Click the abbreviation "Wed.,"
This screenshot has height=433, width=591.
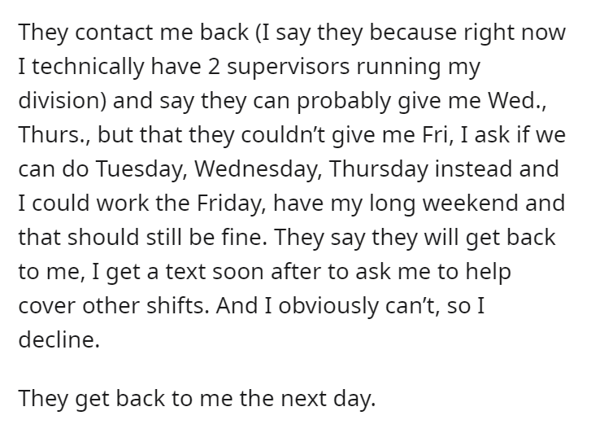pyautogui.click(x=517, y=101)
